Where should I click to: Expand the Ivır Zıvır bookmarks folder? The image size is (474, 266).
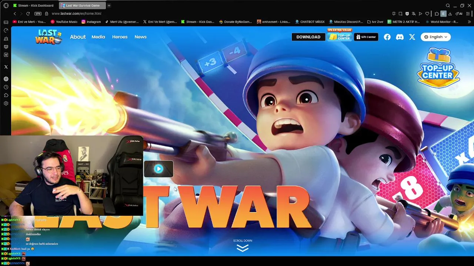[375, 22]
